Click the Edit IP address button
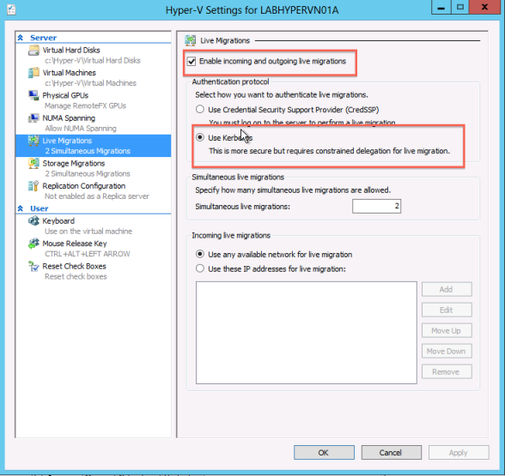This screenshot has height=476, width=505. tap(447, 310)
